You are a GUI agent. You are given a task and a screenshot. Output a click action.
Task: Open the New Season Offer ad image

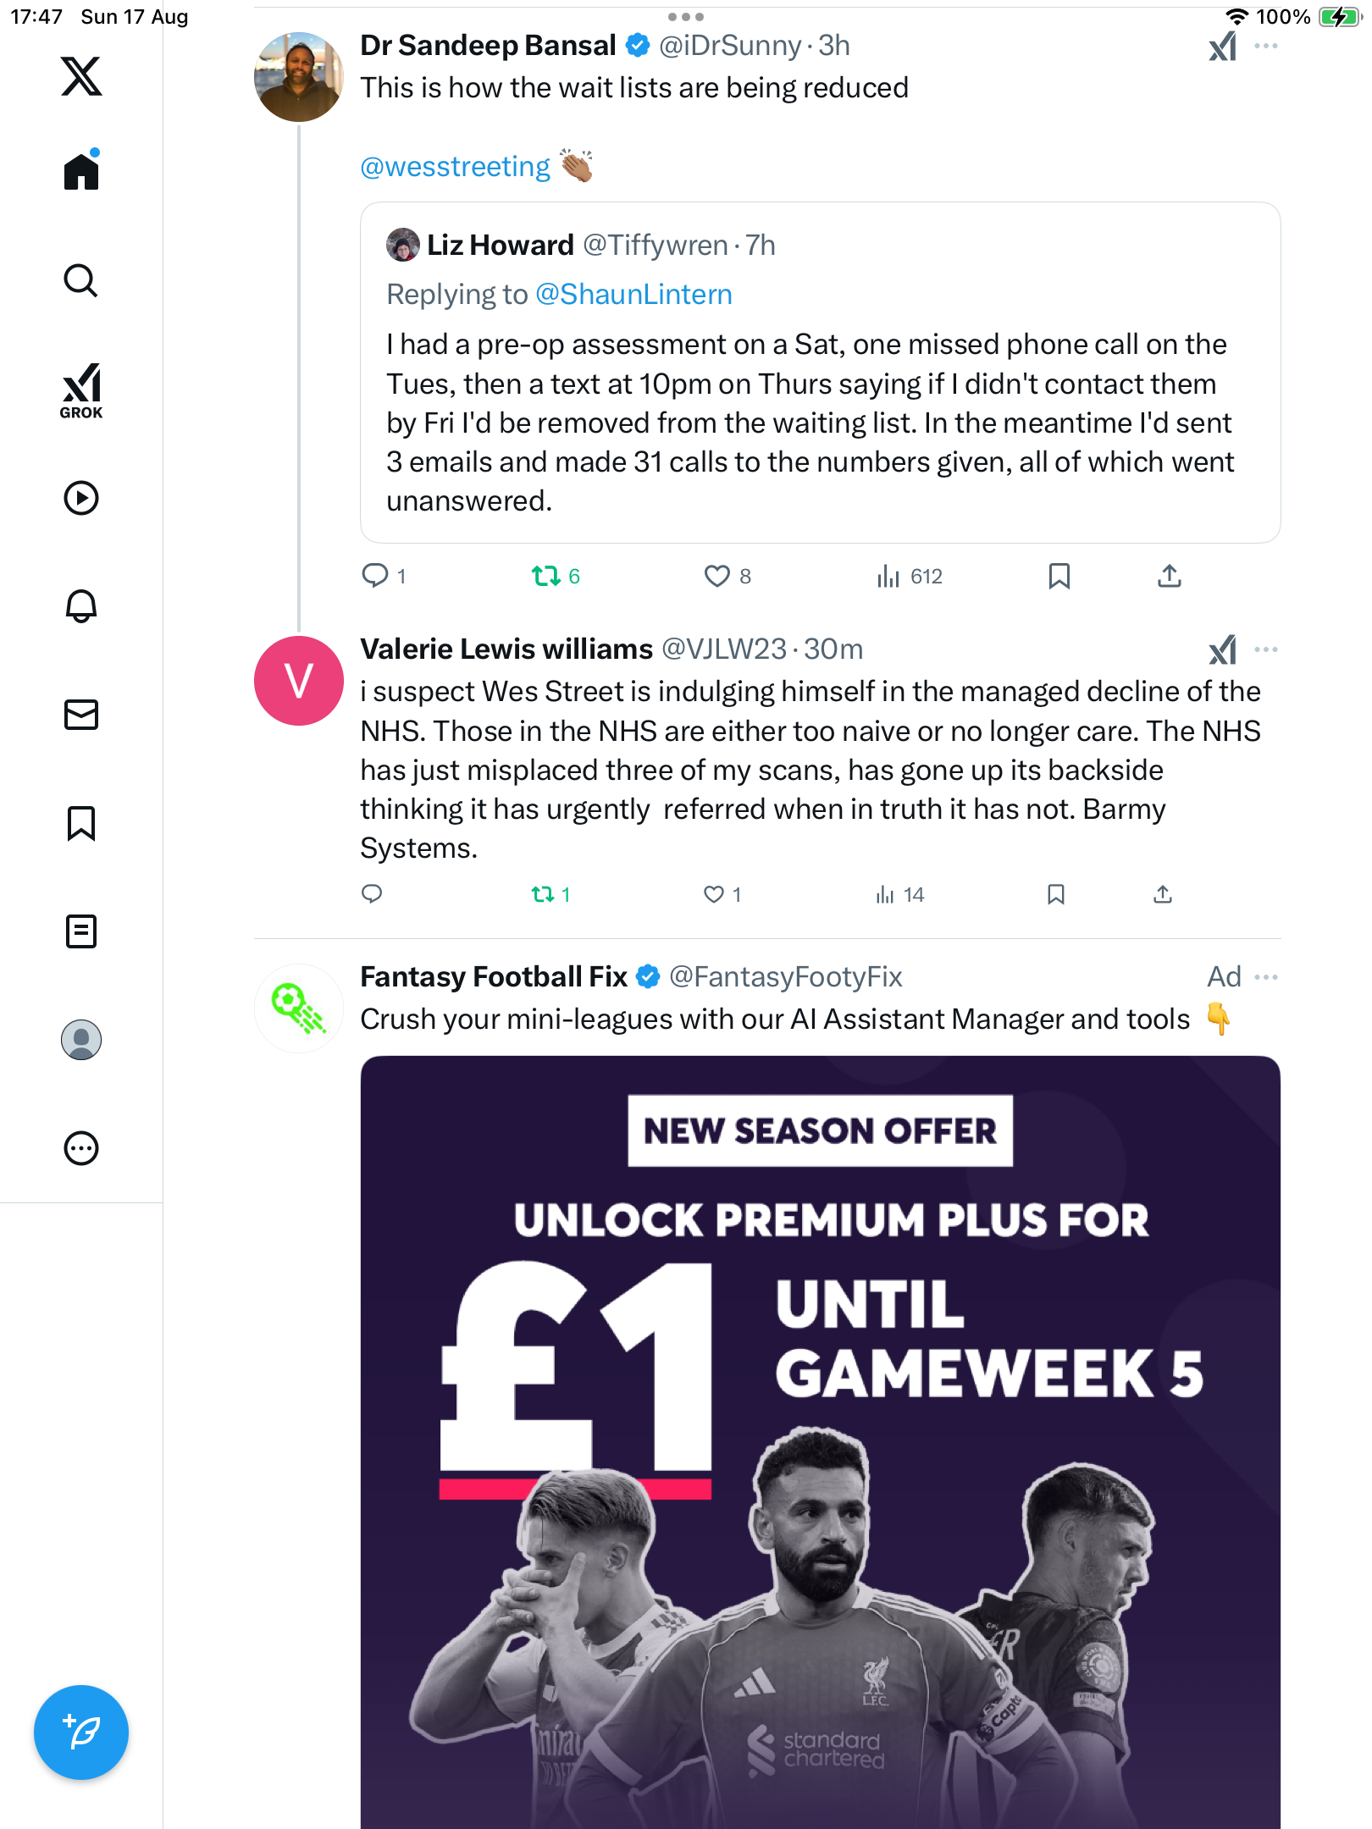pos(820,1439)
